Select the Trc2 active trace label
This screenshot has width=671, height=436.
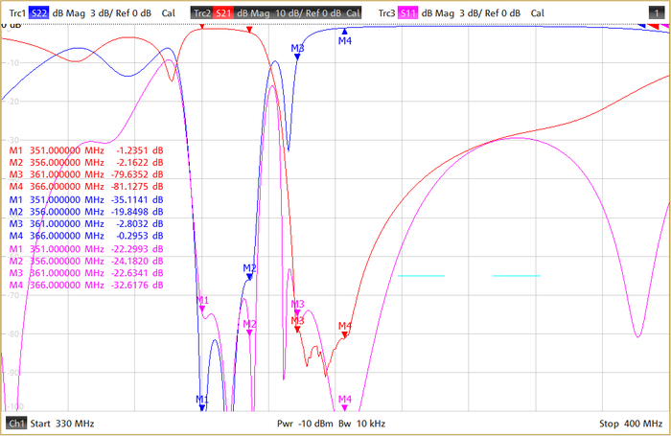tap(201, 13)
